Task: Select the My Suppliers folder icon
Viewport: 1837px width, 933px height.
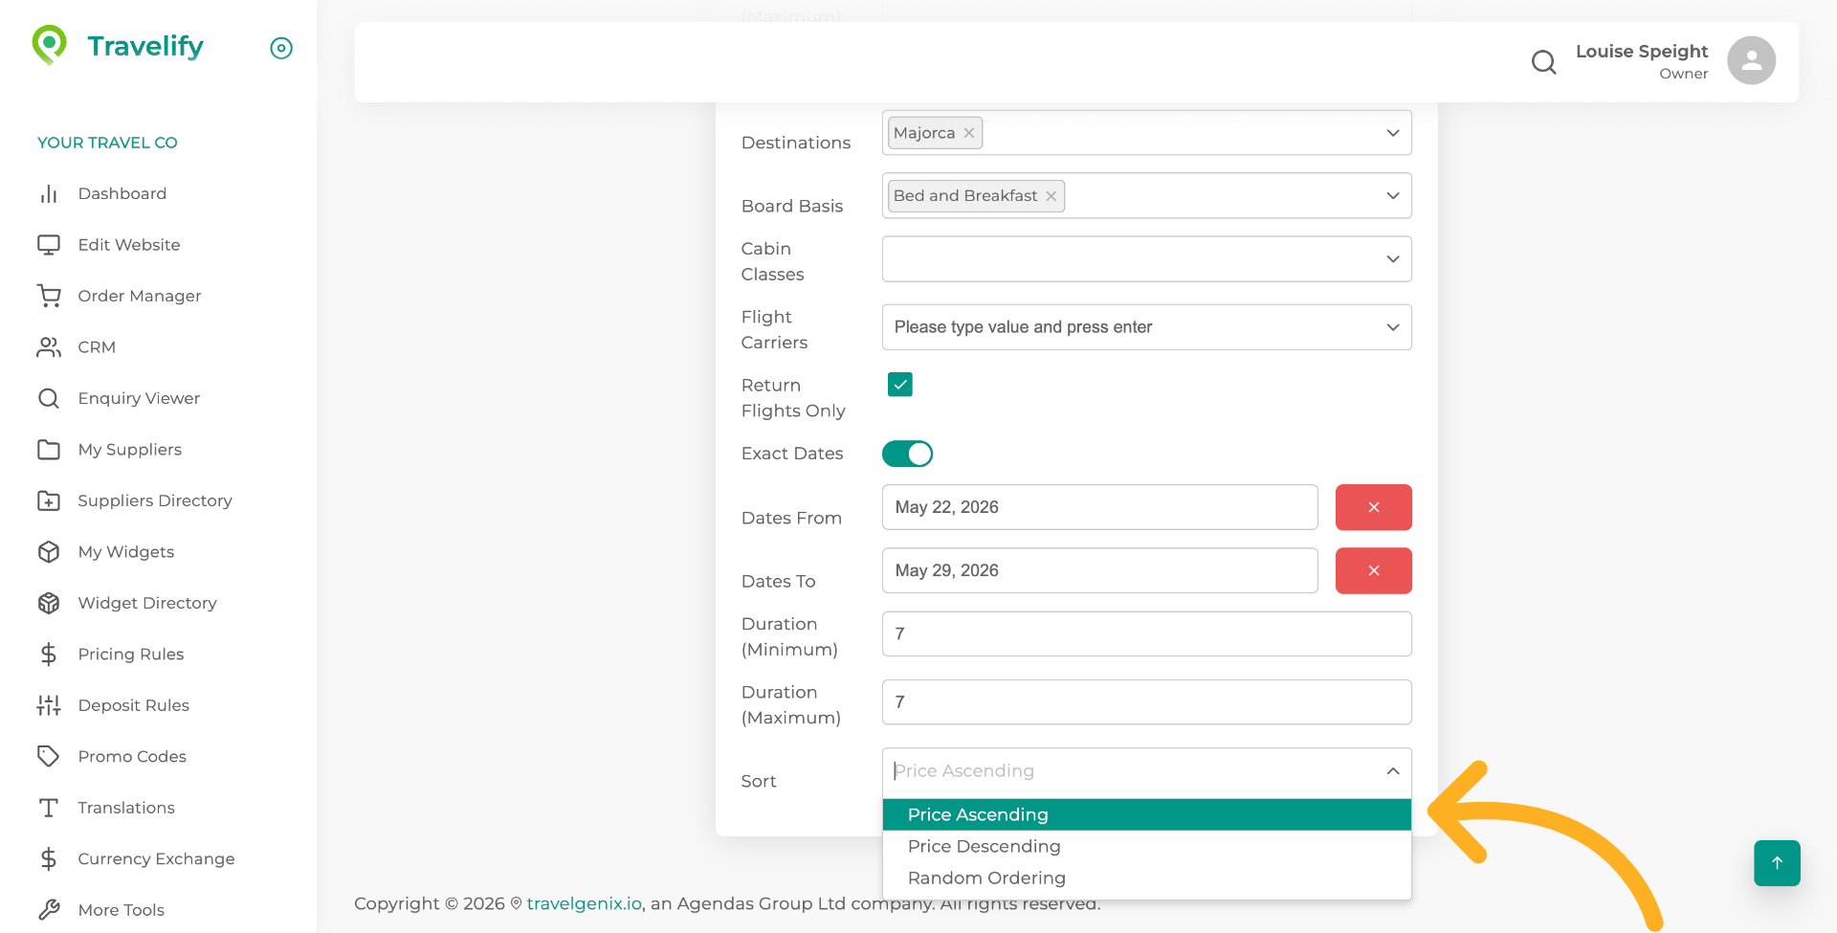Action: [x=49, y=449]
